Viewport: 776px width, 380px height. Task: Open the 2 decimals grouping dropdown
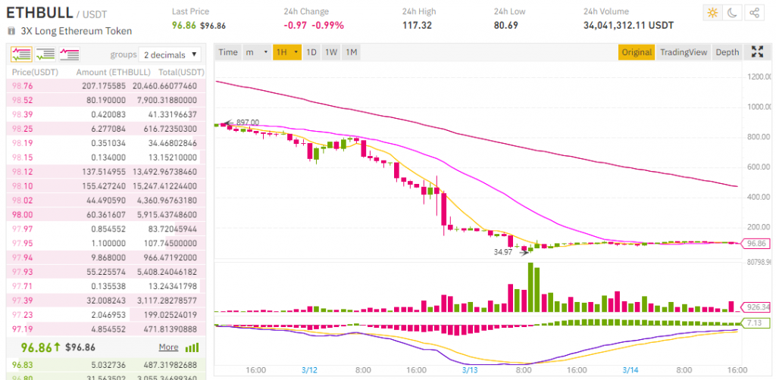tap(170, 55)
